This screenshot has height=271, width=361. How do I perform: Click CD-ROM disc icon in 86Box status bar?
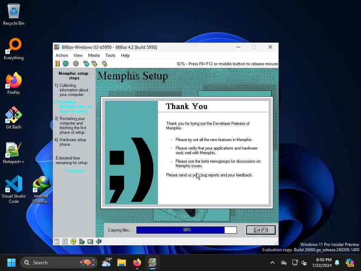(x=73, y=241)
